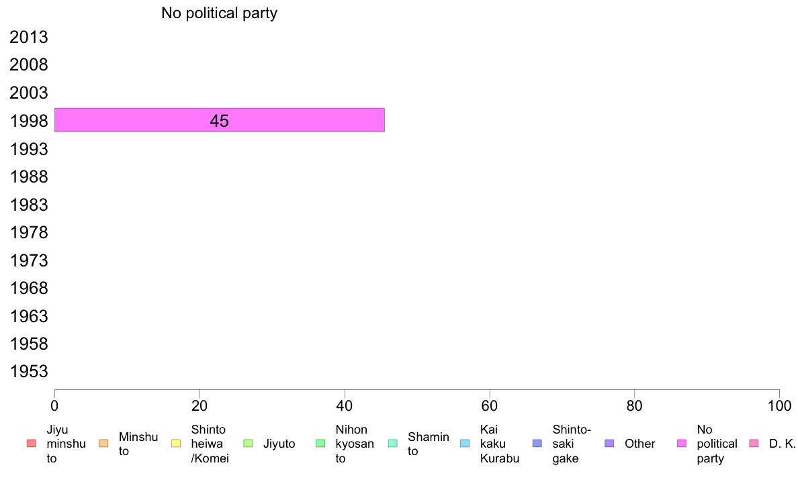
Task: Select the Kai kaku Kurabu legend swatch
Action: (465, 443)
